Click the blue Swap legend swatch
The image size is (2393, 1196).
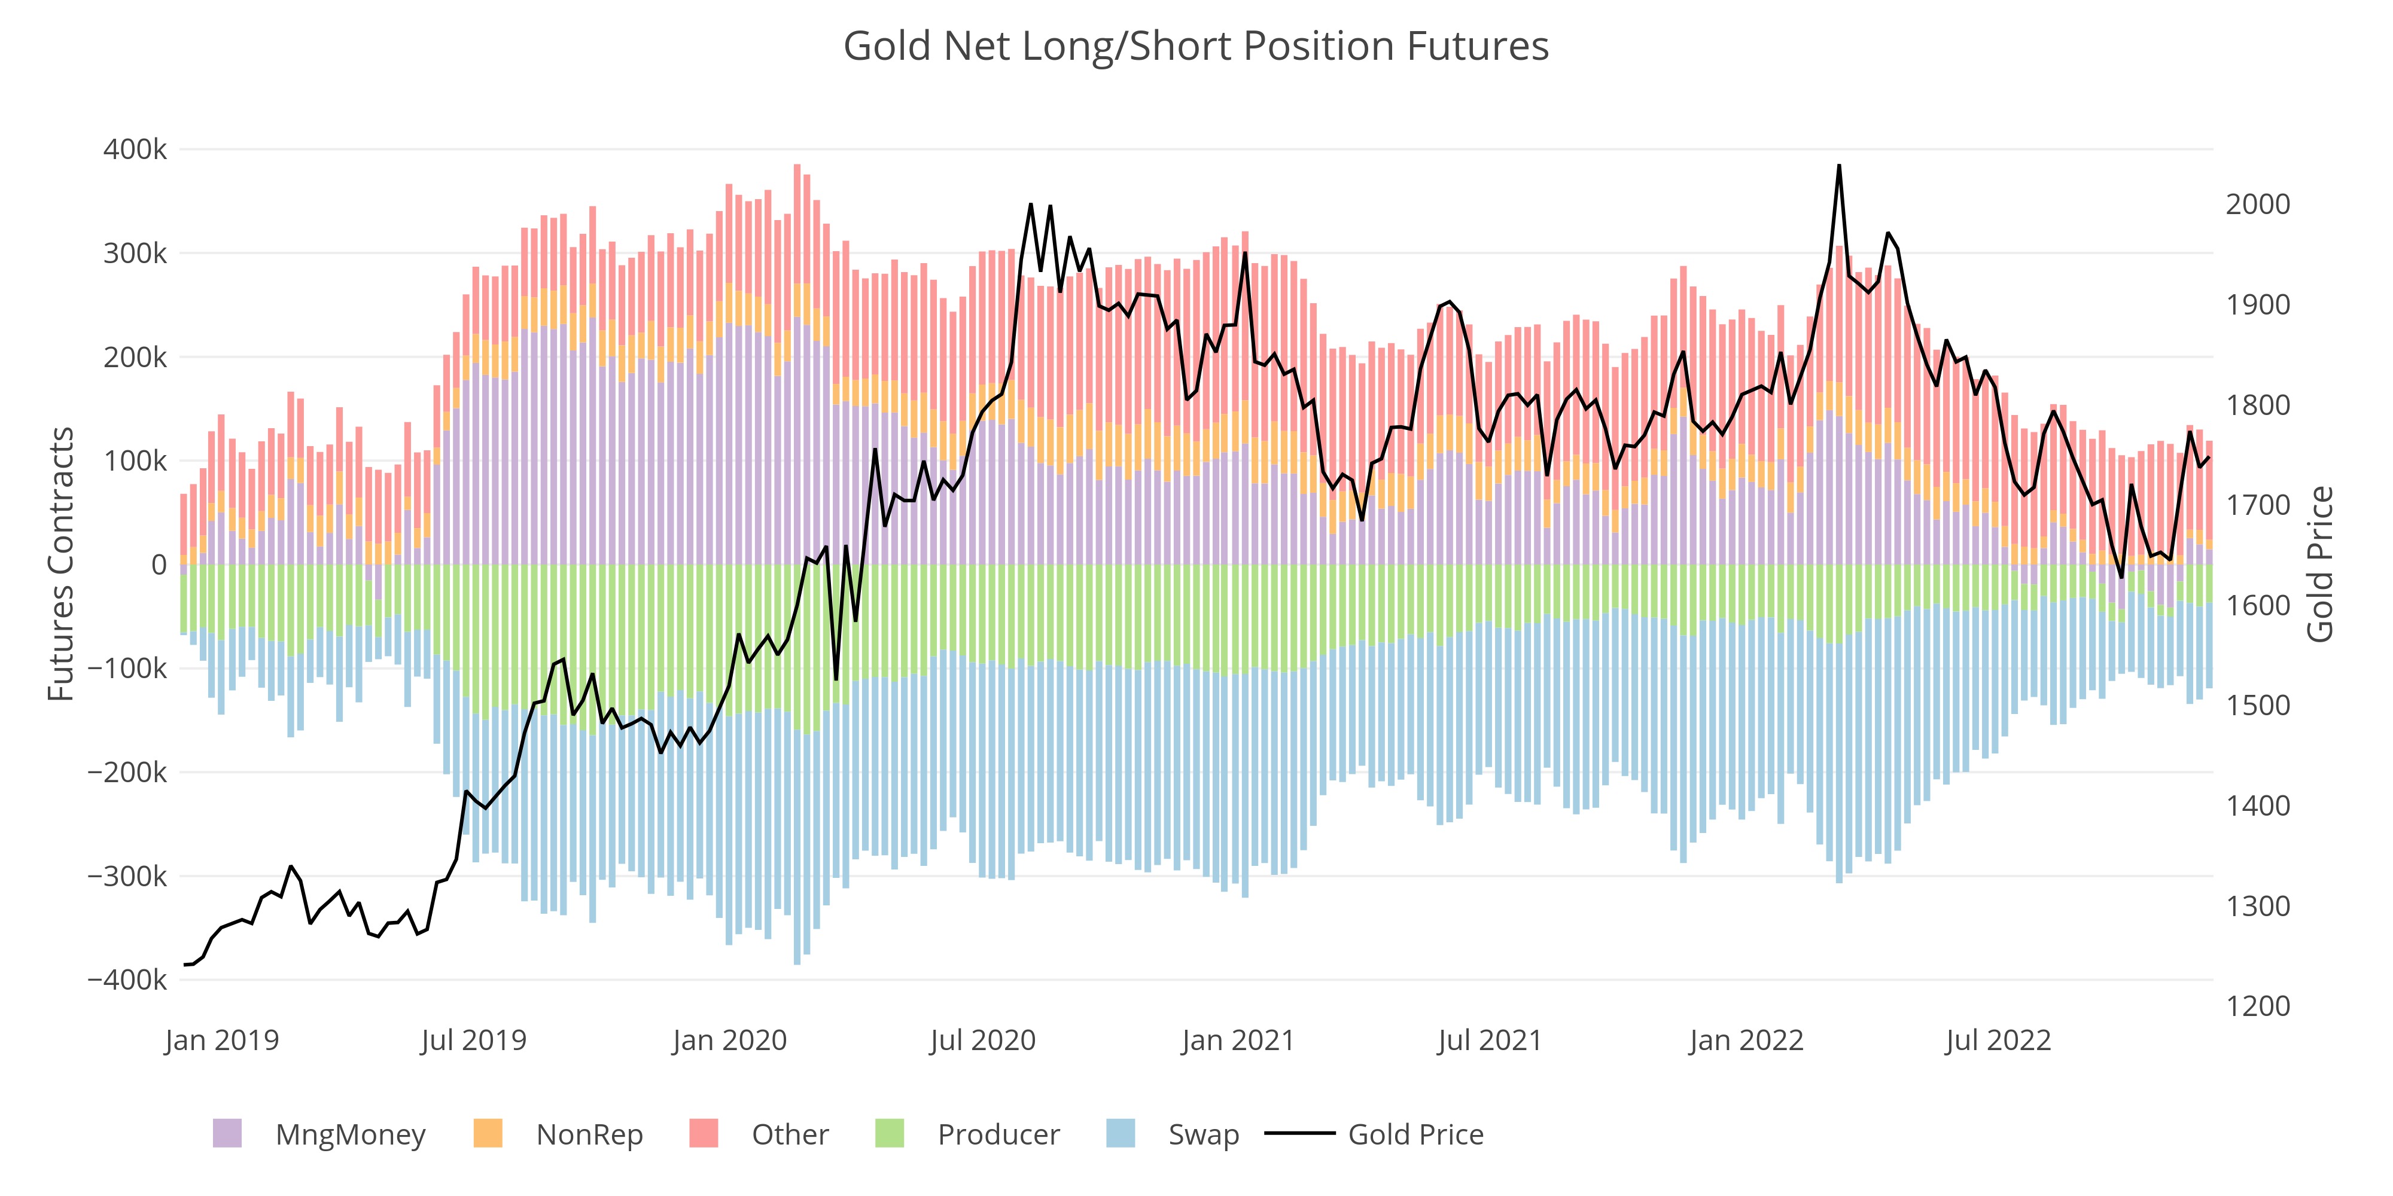point(1121,1134)
